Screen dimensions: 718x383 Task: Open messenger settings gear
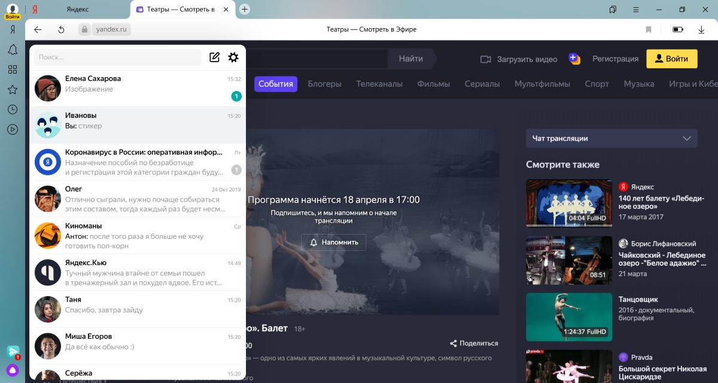pyautogui.click(x=233, y=57)
